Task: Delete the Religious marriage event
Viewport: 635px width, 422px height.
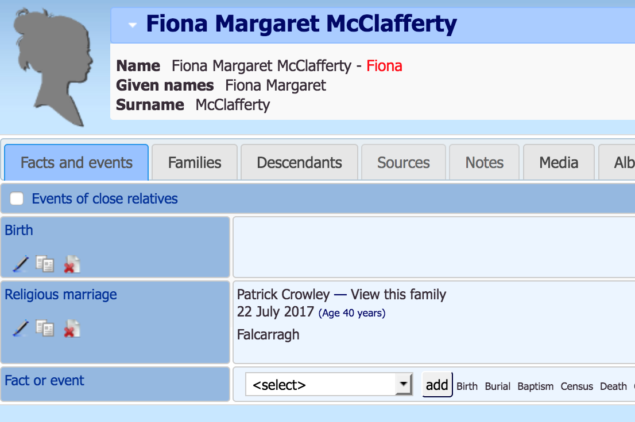Action: pyautogui.click(x=72, y=328)
